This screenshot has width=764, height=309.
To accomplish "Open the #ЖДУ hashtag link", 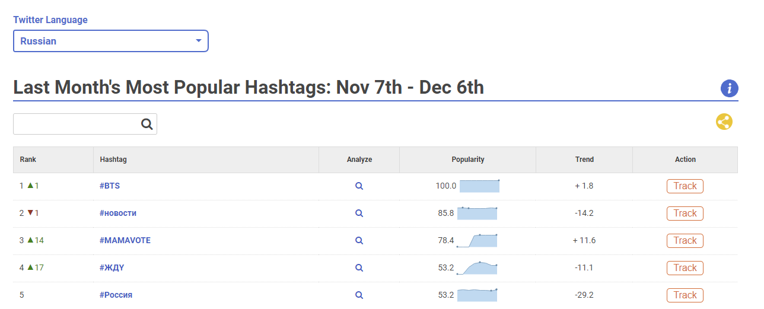I will click(x=112, y=268).
